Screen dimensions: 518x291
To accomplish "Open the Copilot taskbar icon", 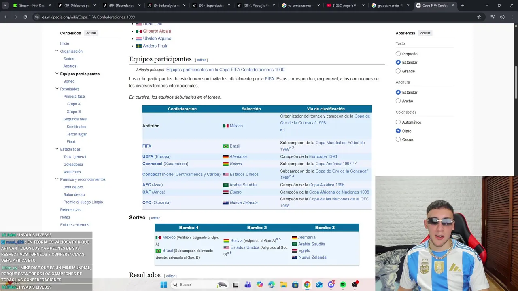I will tap(259, 285).
